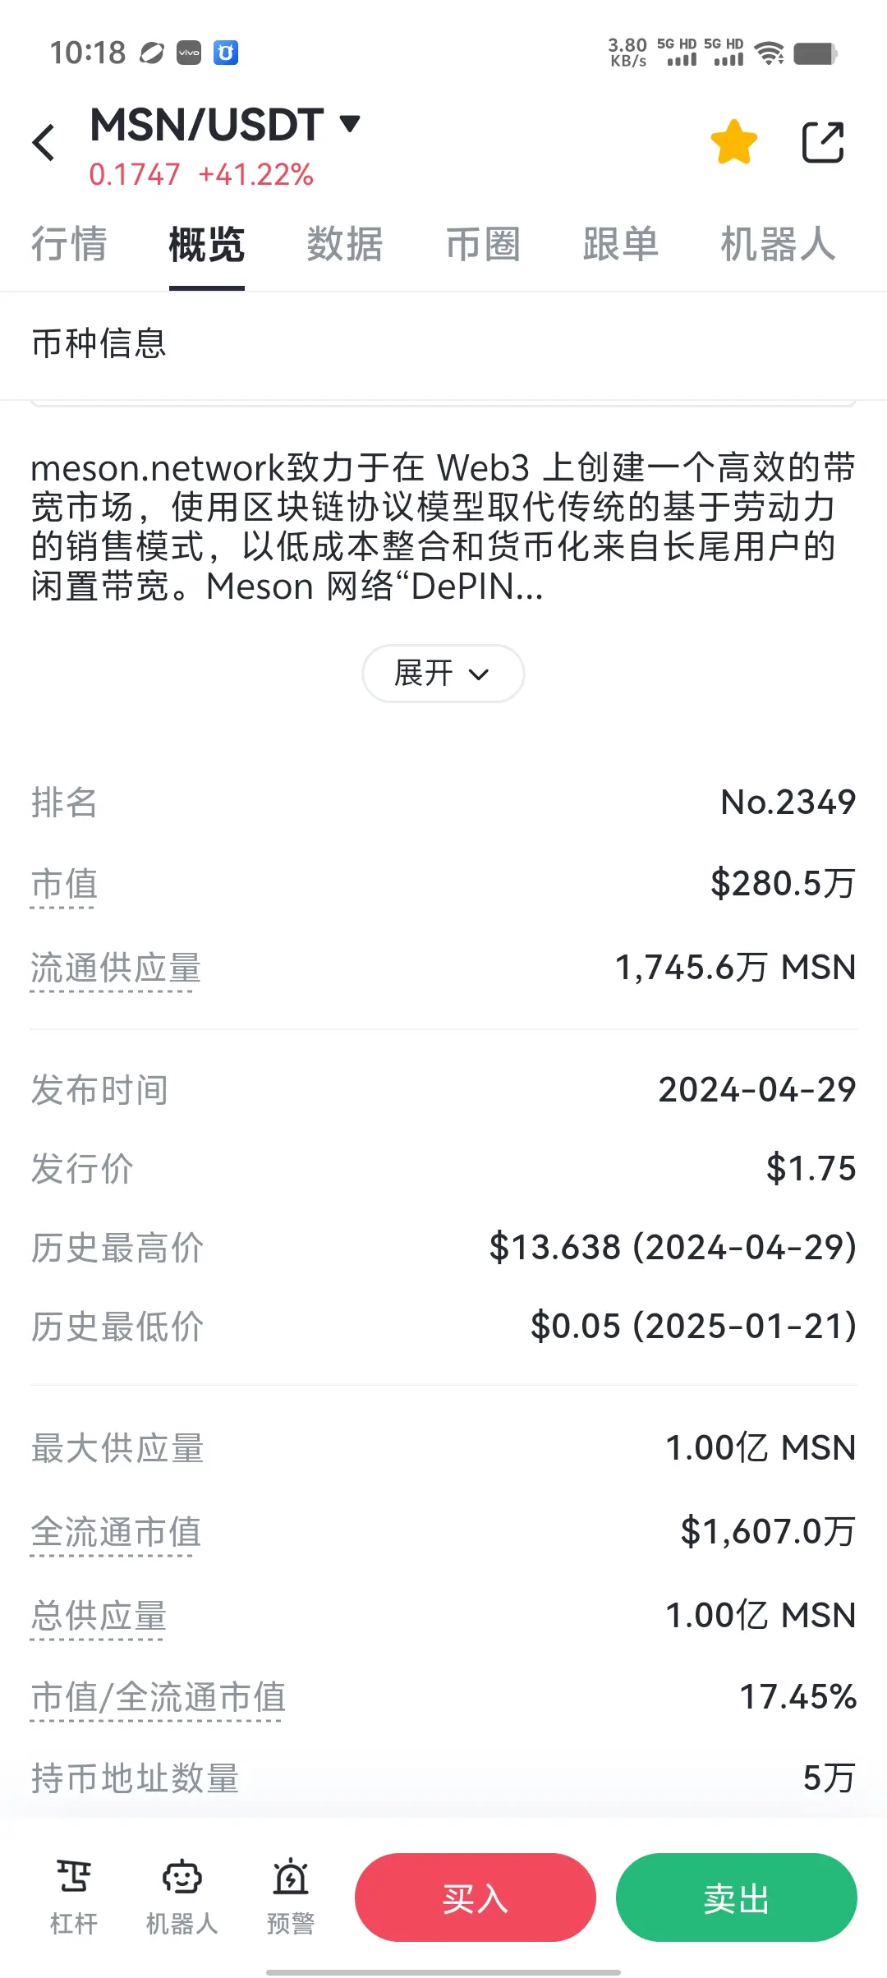
Task: Tap the 流通供应量 label tooltip
Action: 116,968
